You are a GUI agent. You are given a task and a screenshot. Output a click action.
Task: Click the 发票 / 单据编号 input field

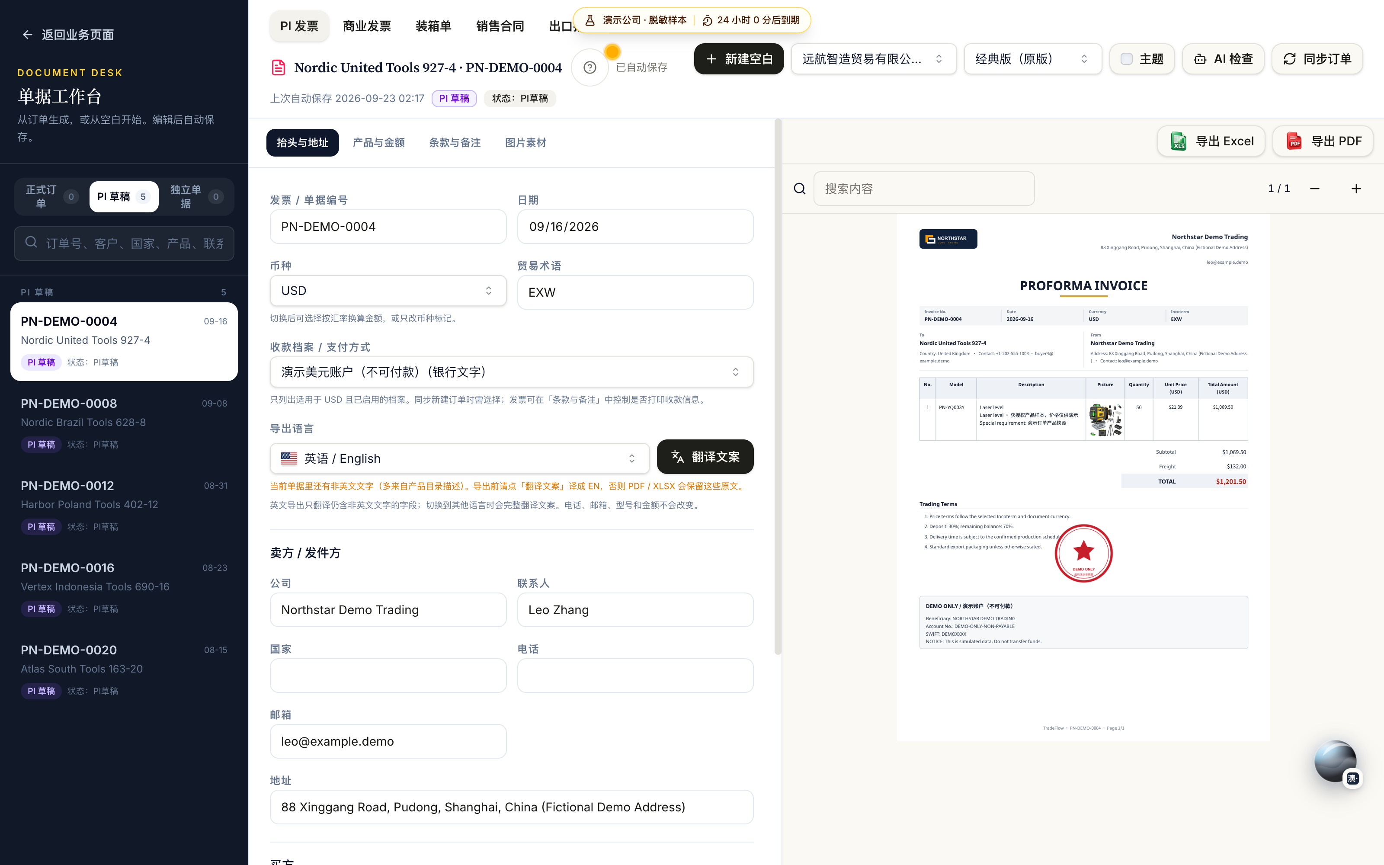coord(388,227)
